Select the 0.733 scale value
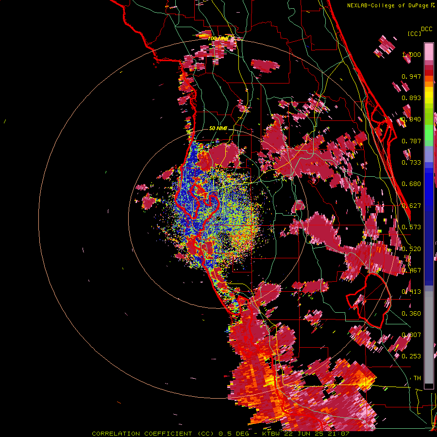437x437 pixels. (411, 163)
